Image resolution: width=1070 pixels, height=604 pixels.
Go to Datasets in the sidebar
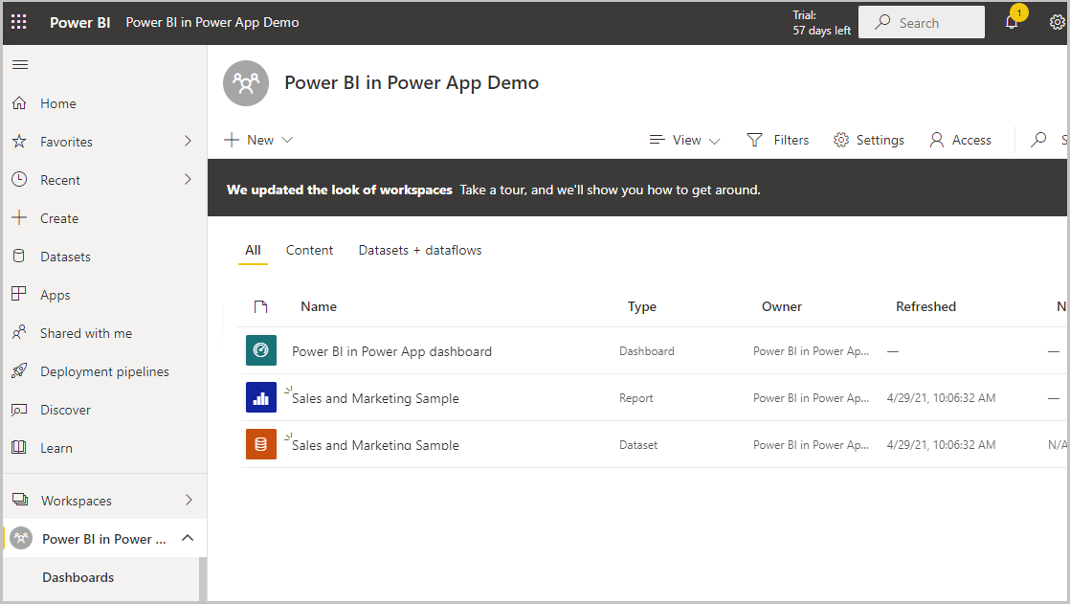click(65, 257)
